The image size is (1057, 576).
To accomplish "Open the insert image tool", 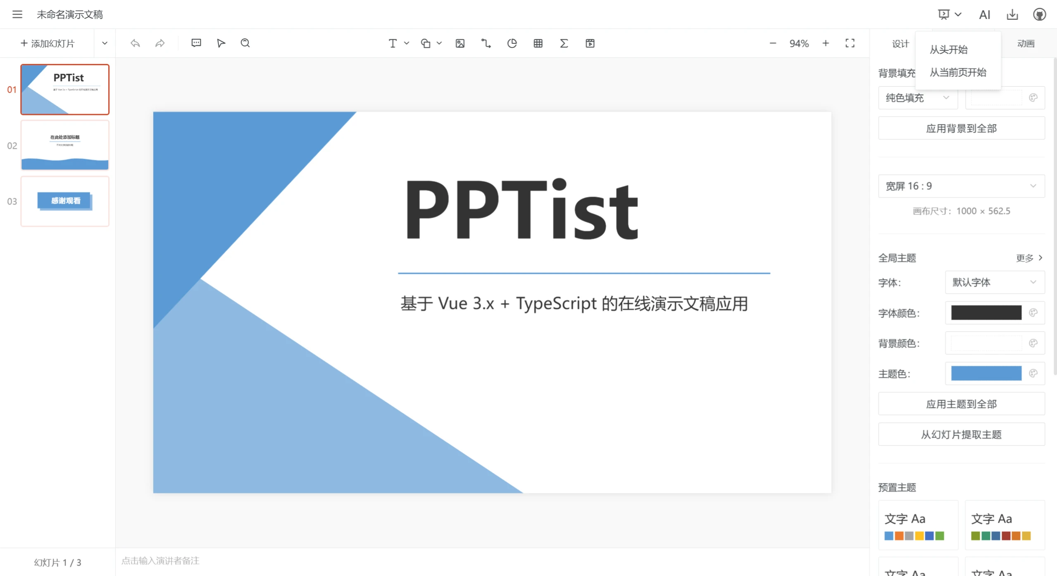I will point(459,43).
